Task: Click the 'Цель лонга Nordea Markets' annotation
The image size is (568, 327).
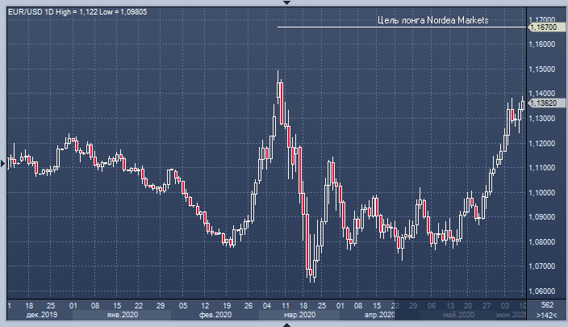Action: click(433, 20)
